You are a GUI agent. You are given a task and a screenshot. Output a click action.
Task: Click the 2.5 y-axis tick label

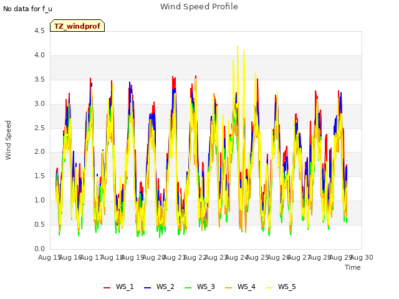pos(39,128)
